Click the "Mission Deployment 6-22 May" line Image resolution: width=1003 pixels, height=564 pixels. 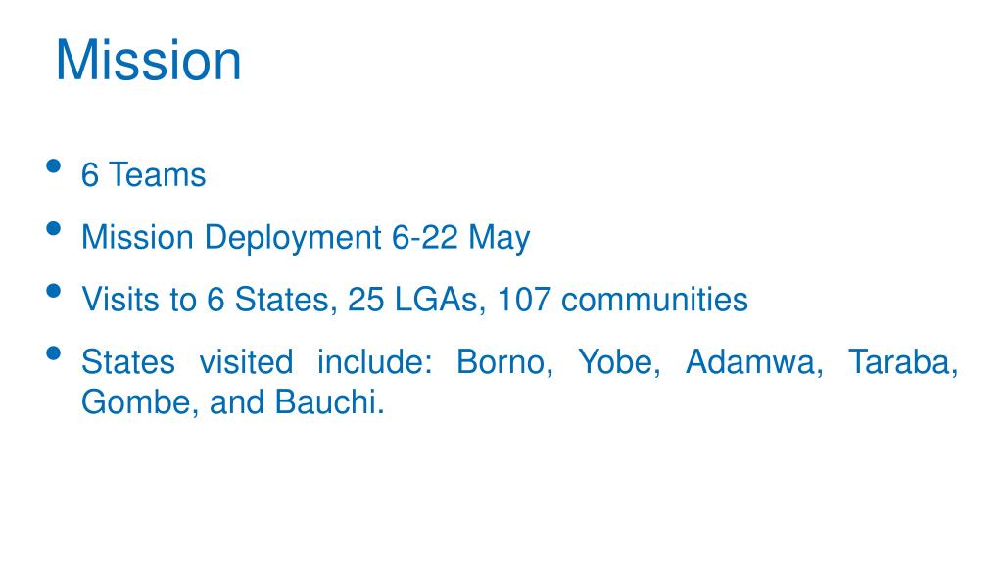(306, 238)
